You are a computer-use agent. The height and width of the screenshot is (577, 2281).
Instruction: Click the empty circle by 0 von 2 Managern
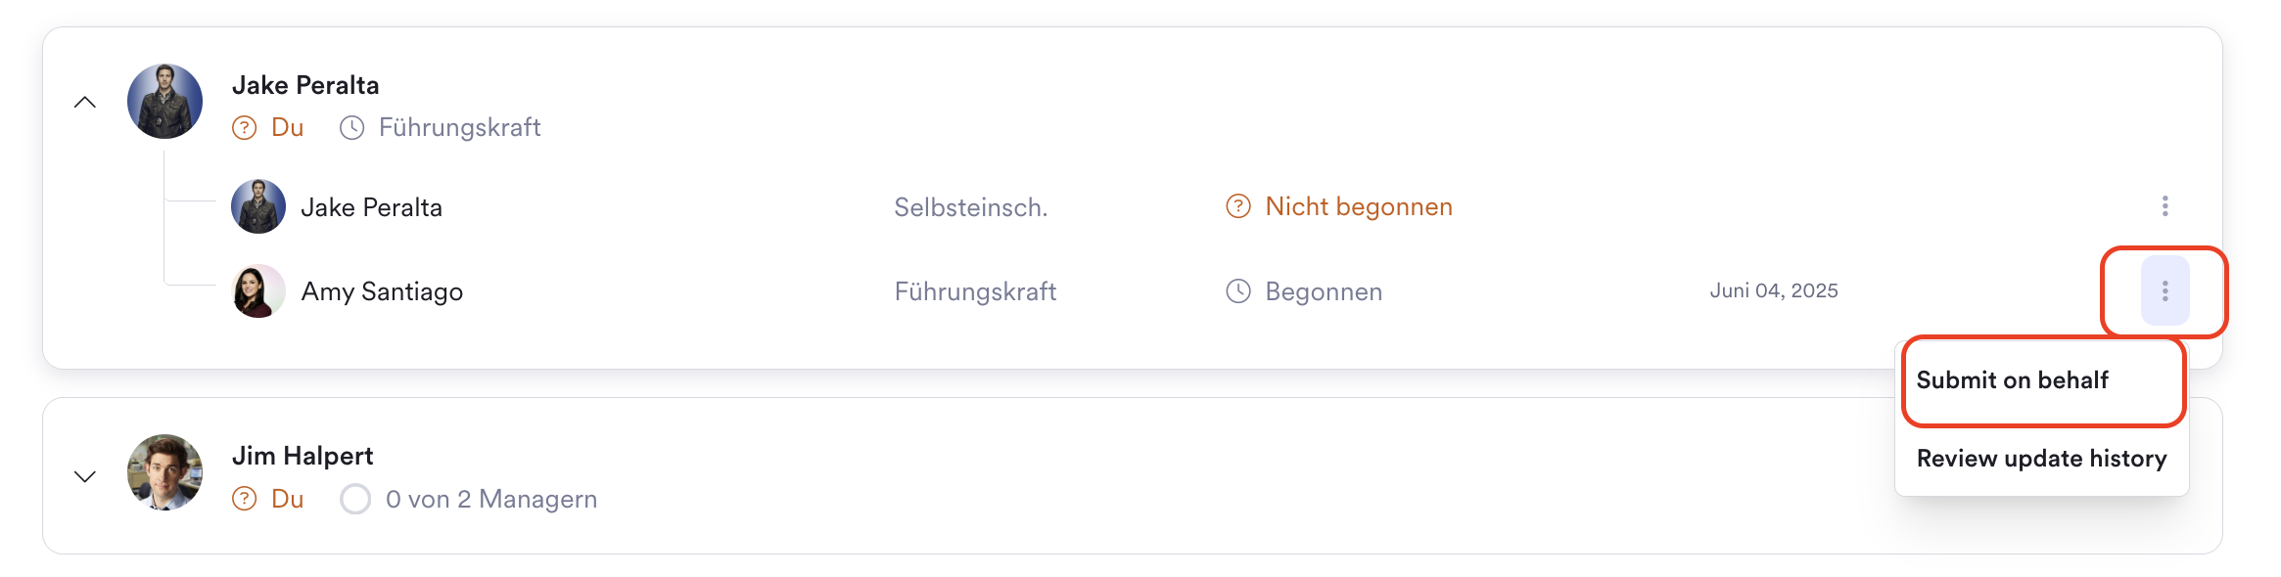(355, 499)
